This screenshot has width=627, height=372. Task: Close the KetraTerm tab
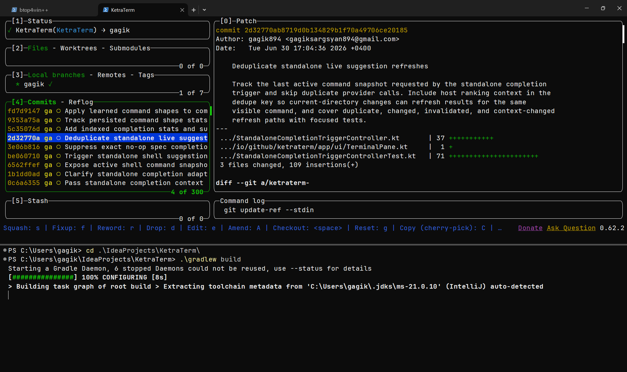click(182, 10)
